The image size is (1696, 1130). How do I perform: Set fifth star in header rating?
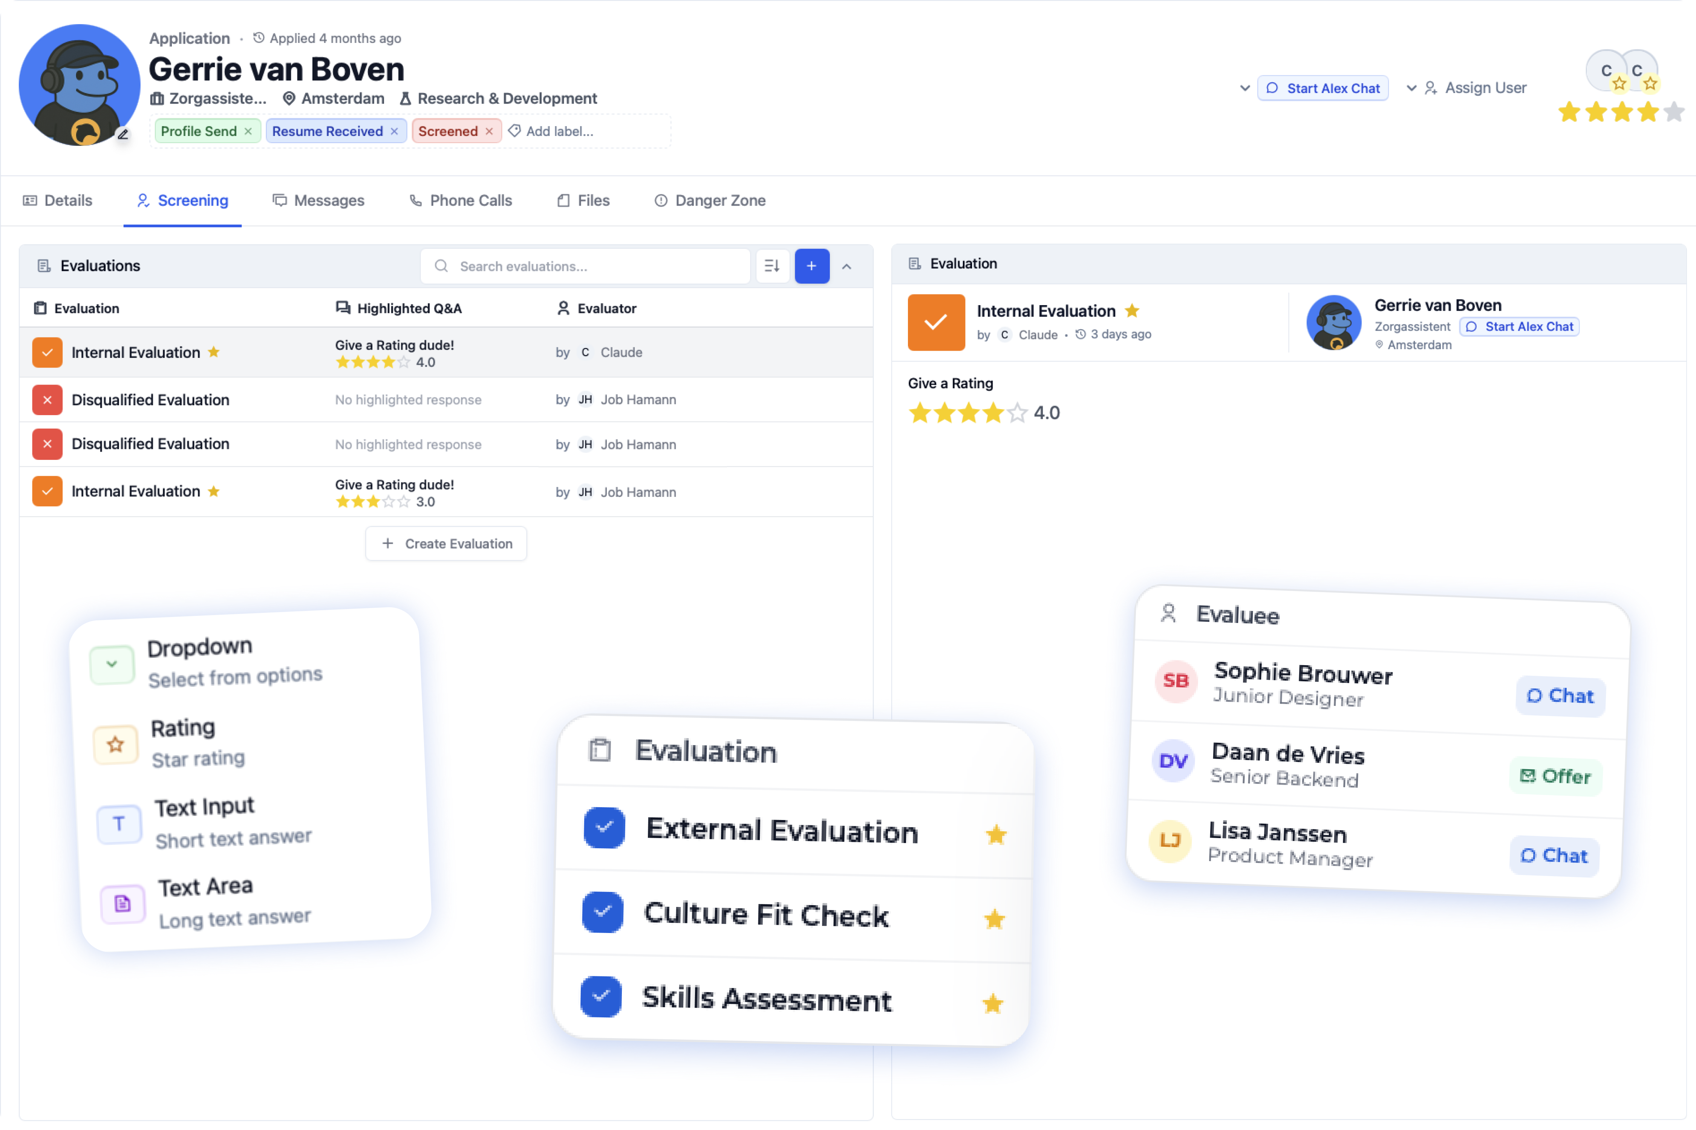tap(1674, 112)
